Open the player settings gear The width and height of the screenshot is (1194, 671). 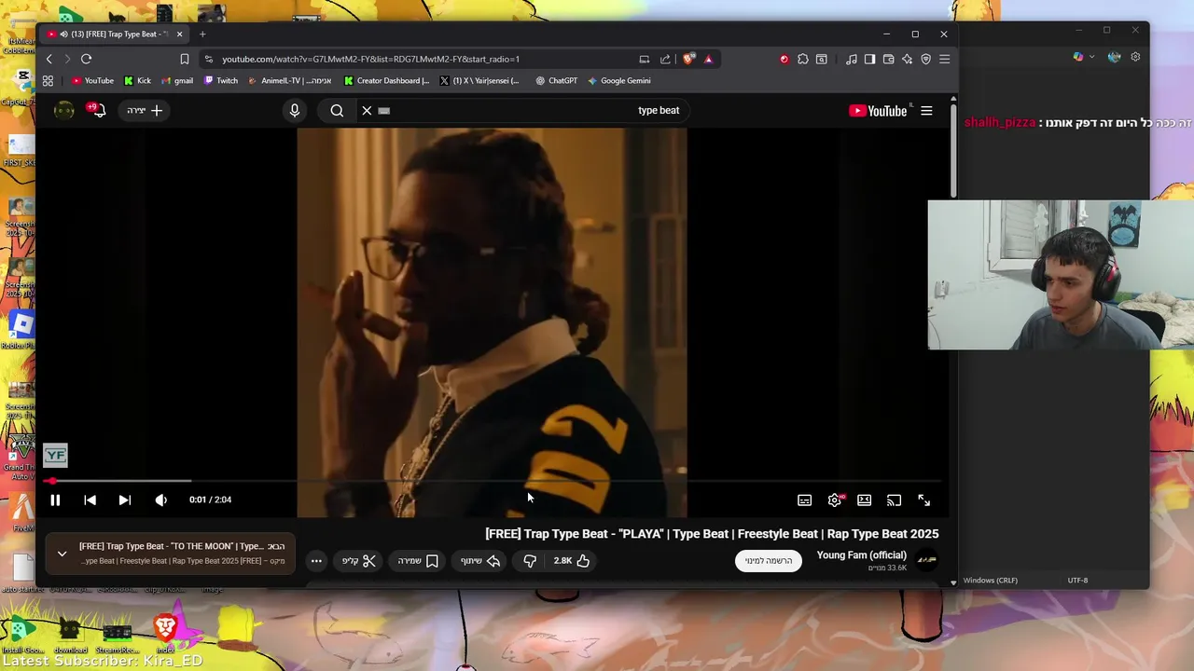click(x=835, y=500)
